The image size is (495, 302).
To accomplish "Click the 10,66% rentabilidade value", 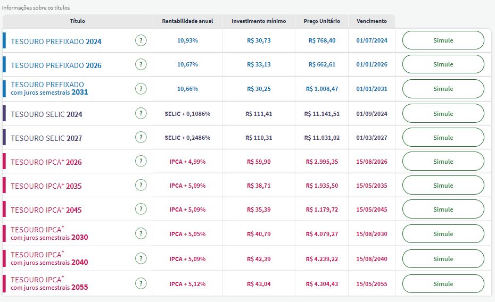I will click(x=187, y=89).
